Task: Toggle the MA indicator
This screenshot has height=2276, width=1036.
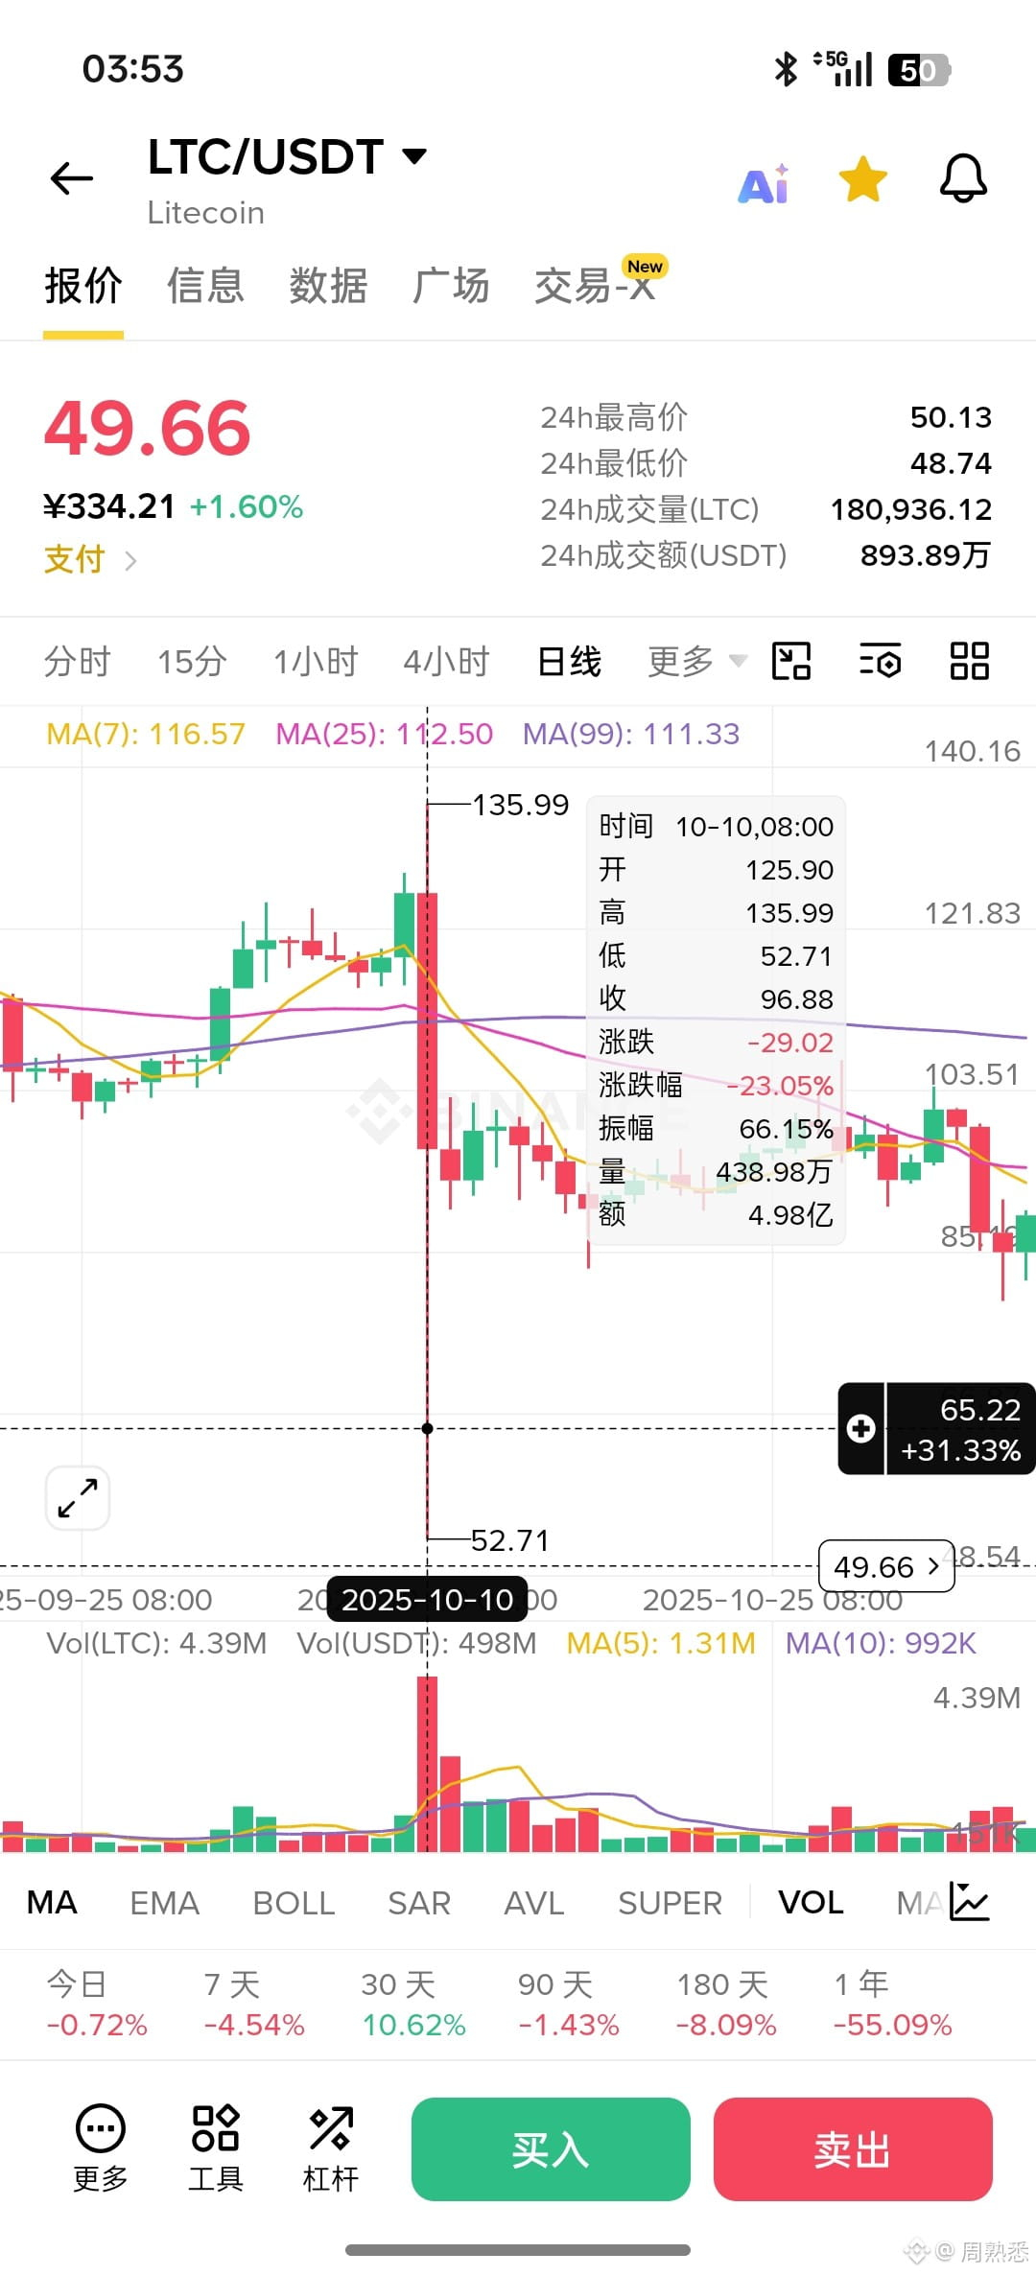Action: coord(52,1903)
